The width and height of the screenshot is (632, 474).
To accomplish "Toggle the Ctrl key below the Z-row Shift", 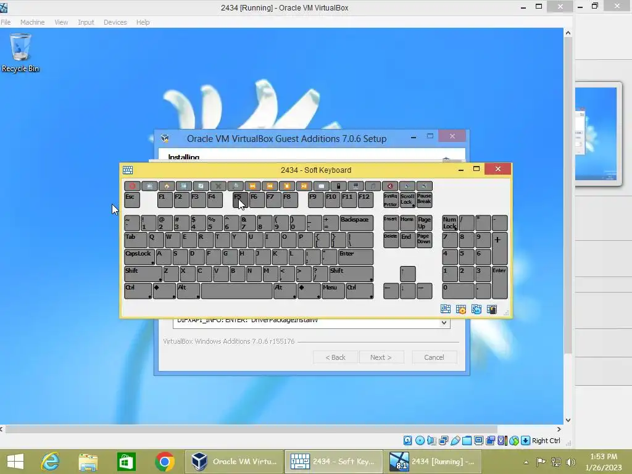I will click(x=138, y=291).
